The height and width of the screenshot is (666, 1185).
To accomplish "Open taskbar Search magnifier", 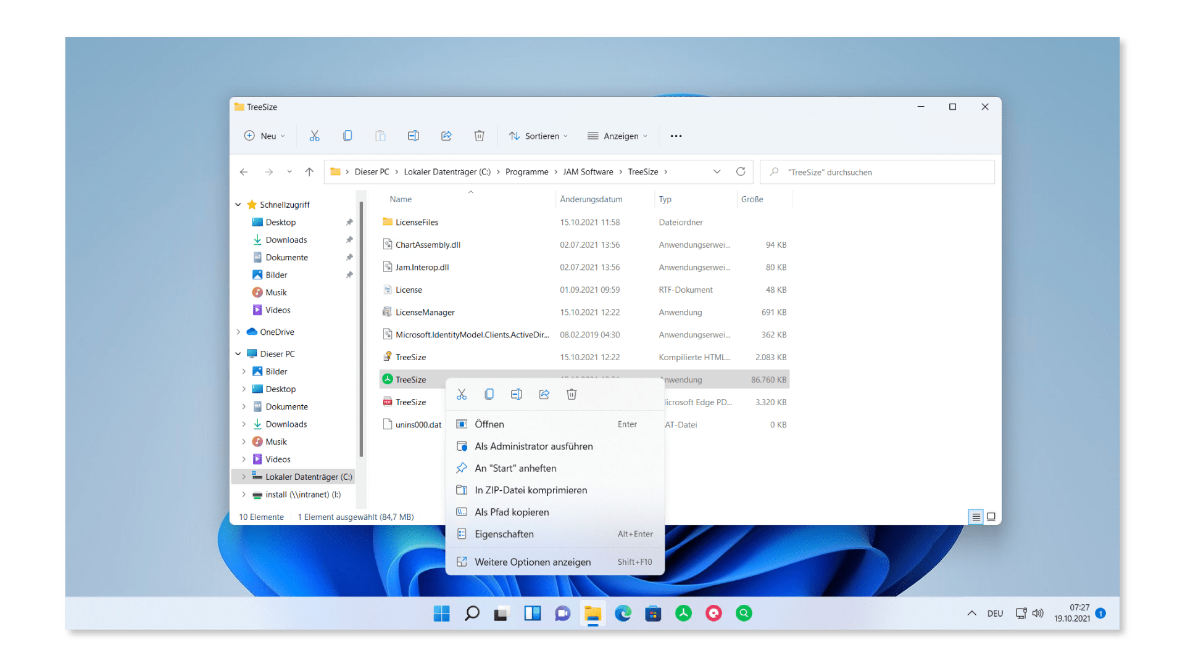I will [472, 613].
